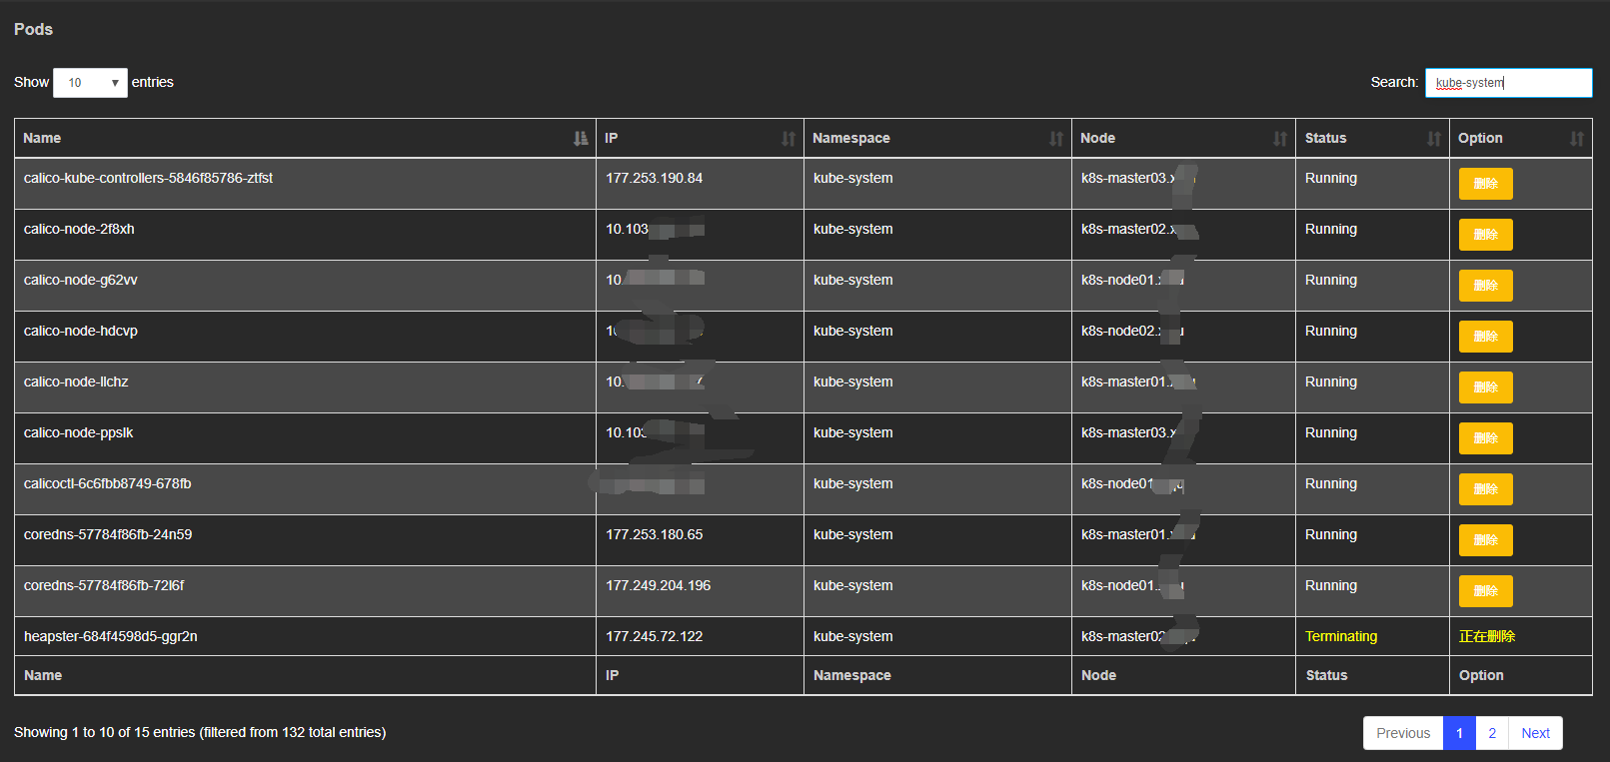Delete pod calico-node-llchz
The height and width of the screenshot is (762, 1610).
pyautogui.click(x=1485, y=387)
